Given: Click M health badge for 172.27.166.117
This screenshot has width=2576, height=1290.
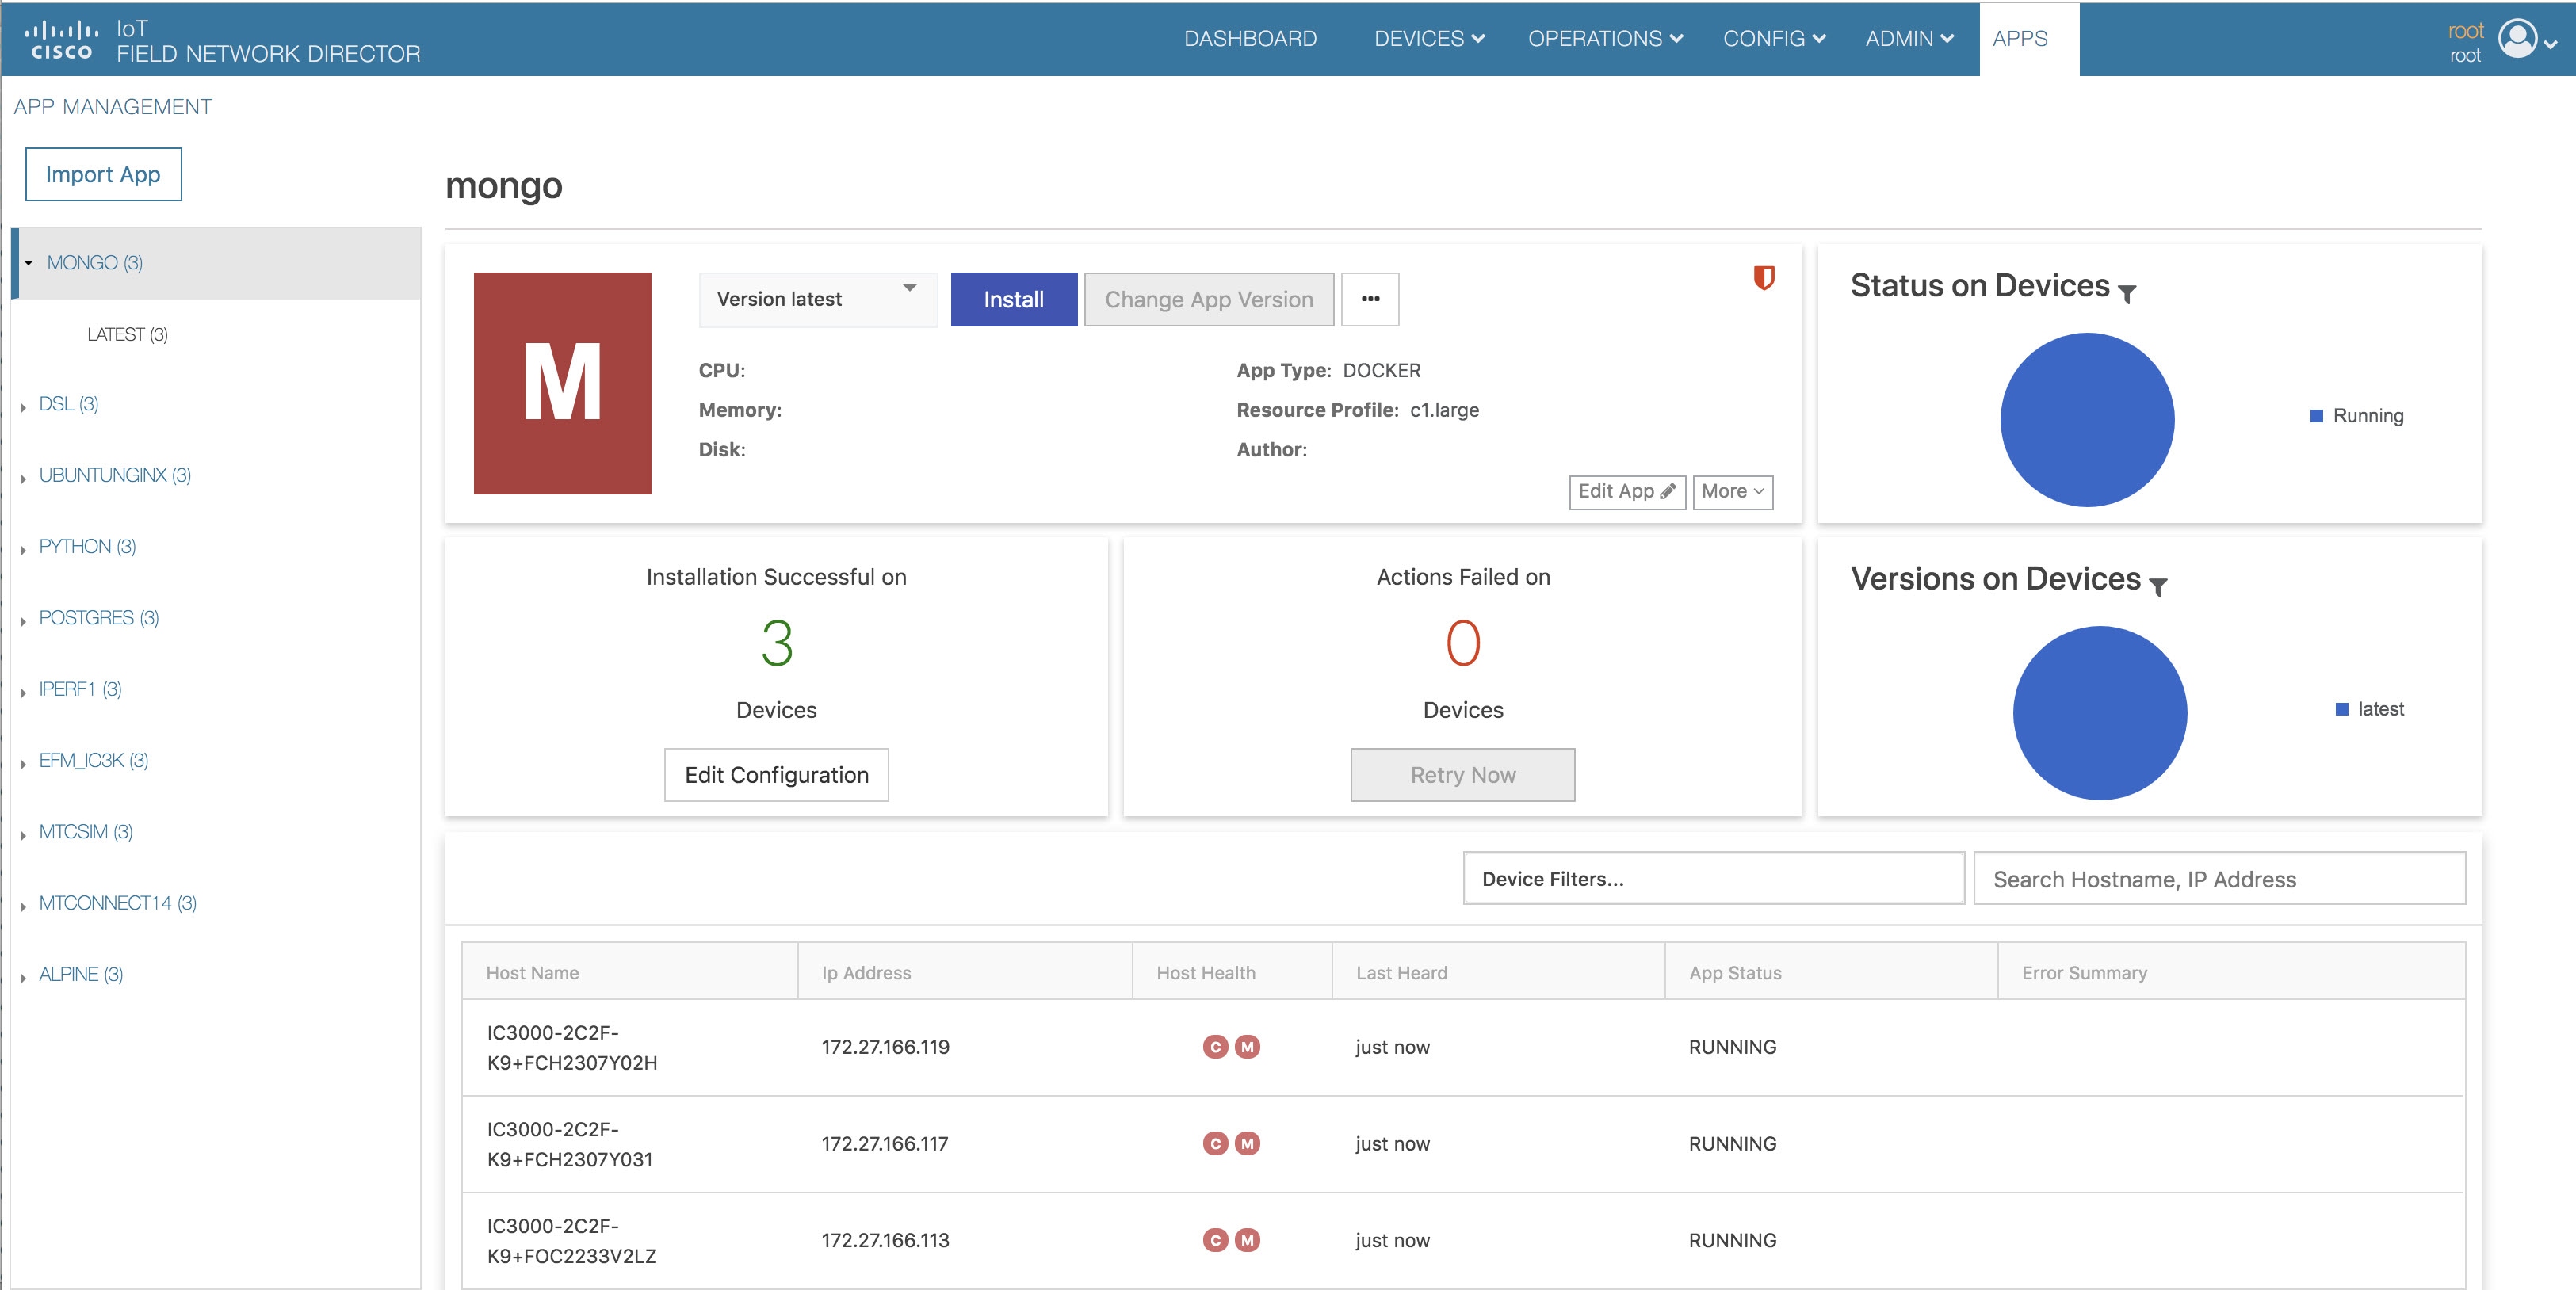Looking at the screenshot, I should (x=1247, y=1144).
